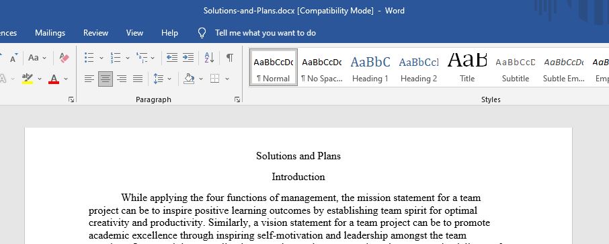Apply yellow text highlight color

(x=28, y=79)
